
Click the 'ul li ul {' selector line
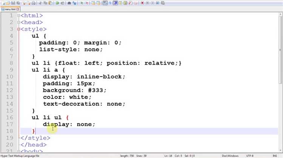pyautogui.click(x=50, y=117)
